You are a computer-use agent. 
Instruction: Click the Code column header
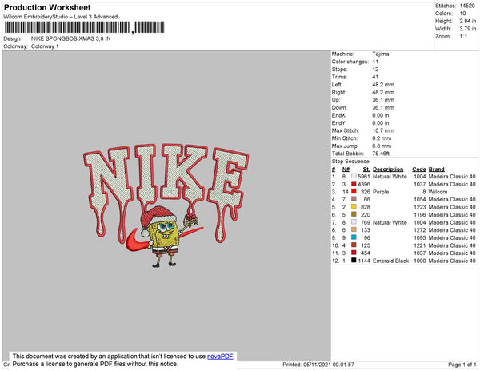coord(419,170)
